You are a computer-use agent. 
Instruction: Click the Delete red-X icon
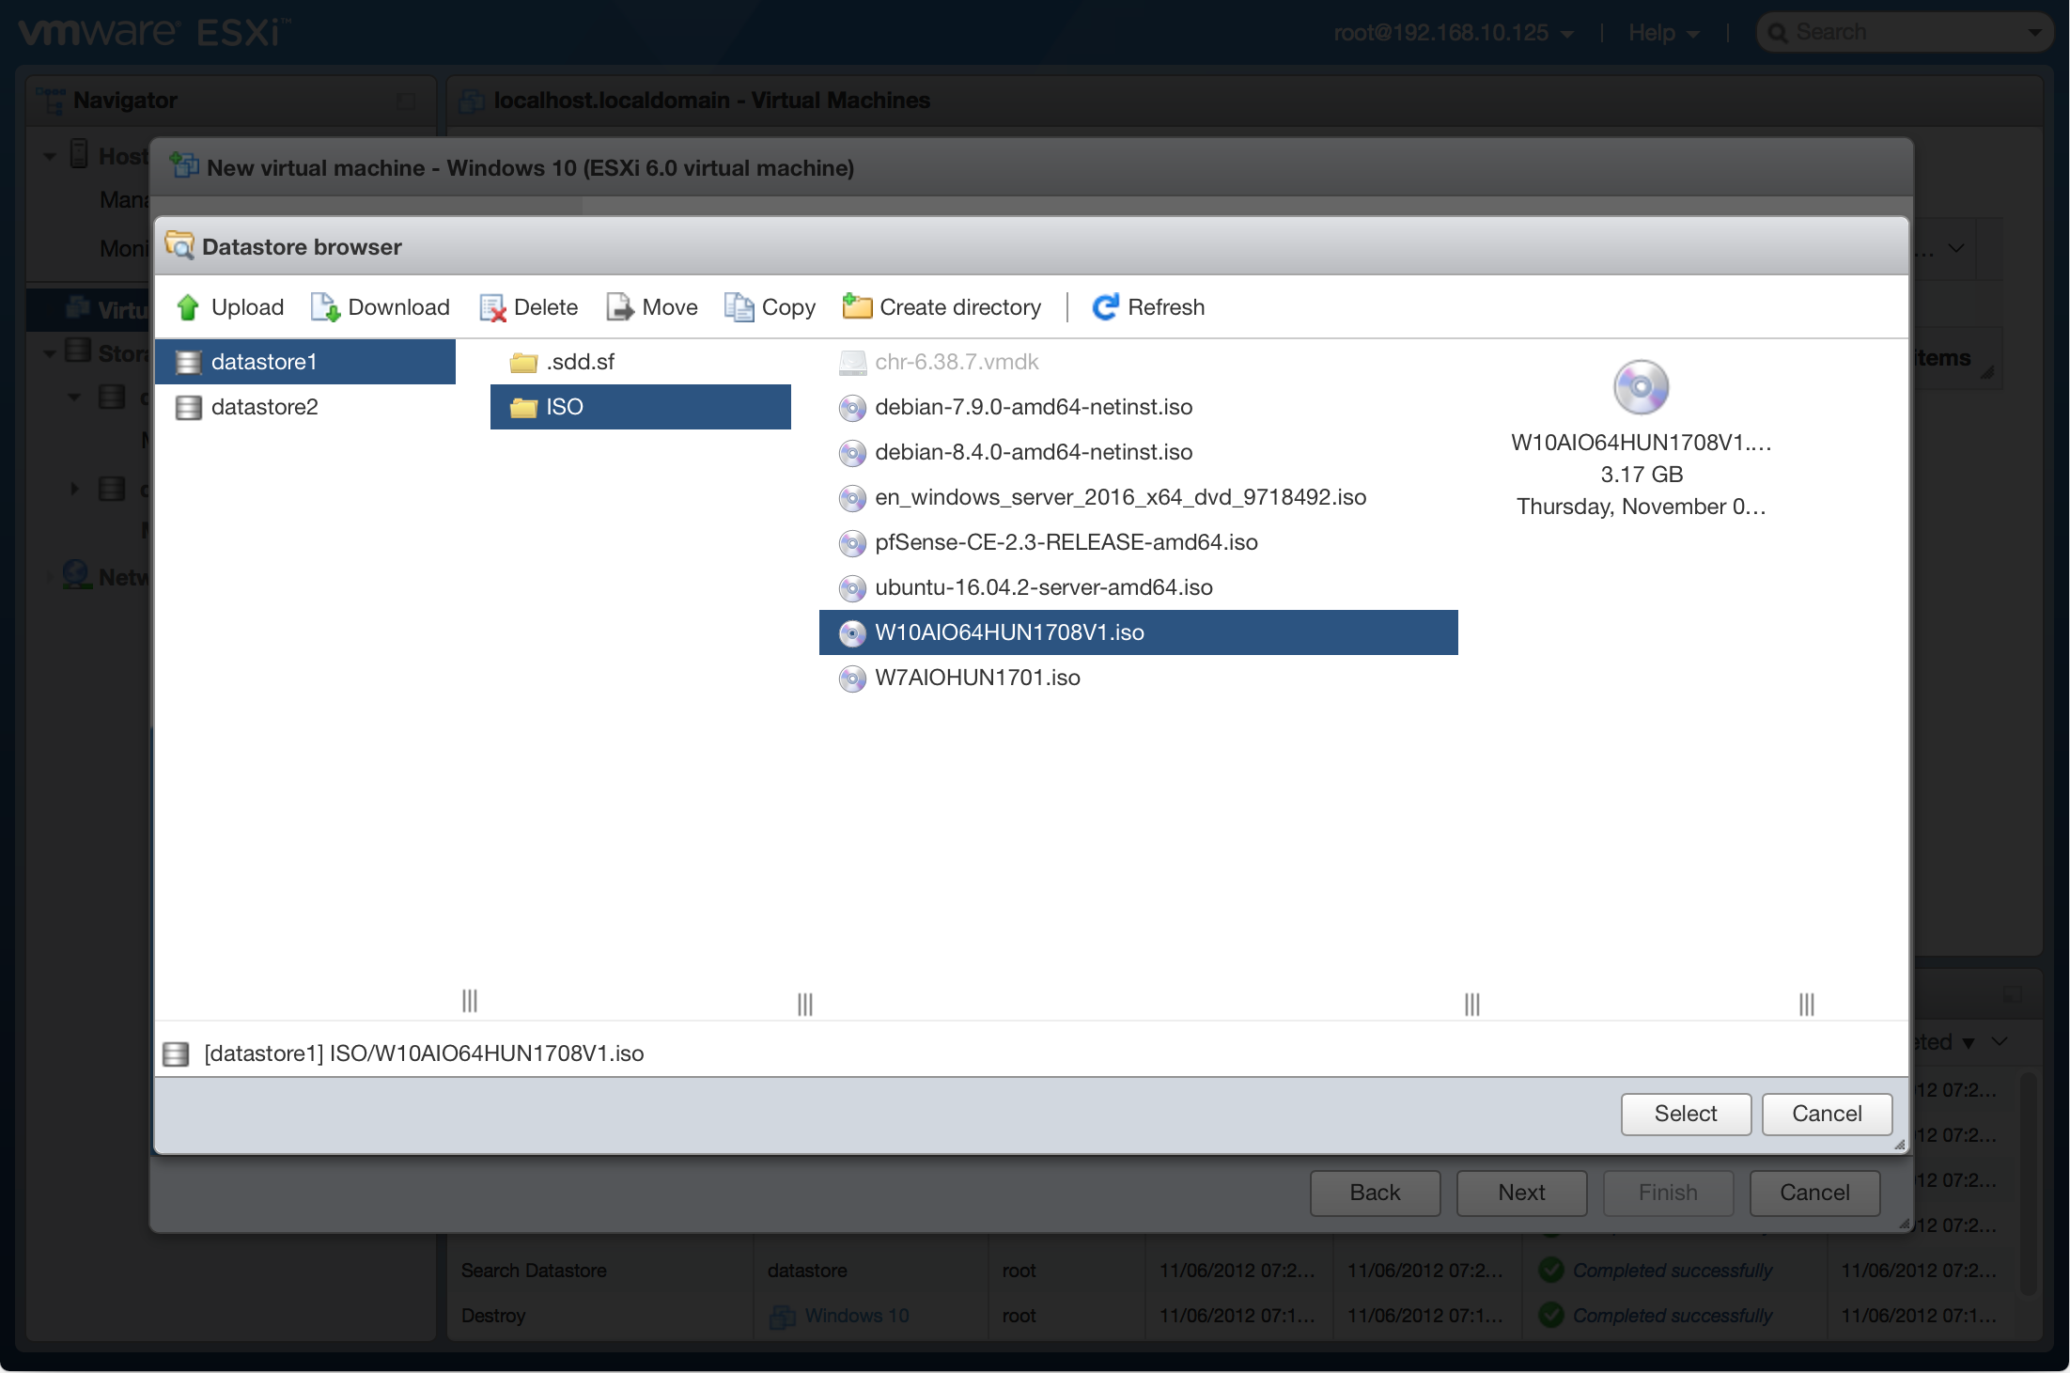coord(492,307)
